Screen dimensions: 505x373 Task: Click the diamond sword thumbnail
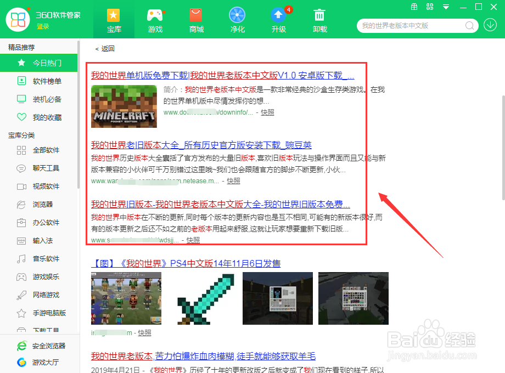[206, 298]
